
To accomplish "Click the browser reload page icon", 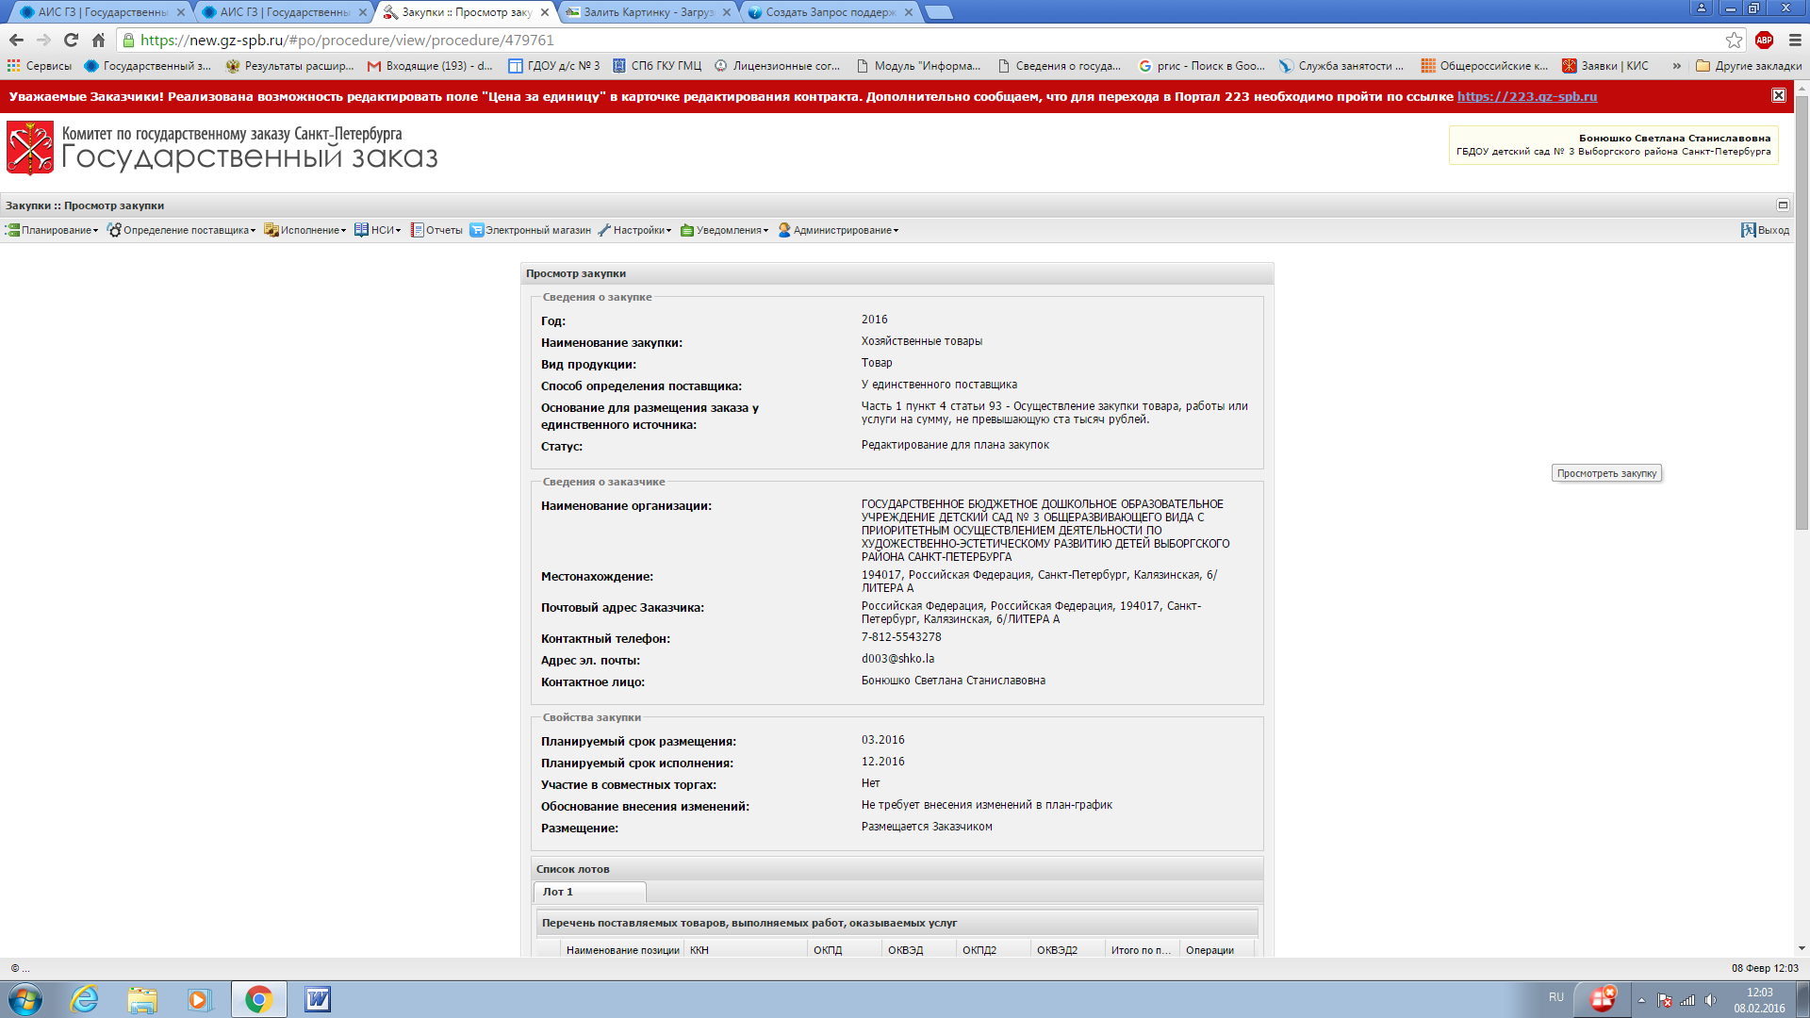I will coord(71,40).
